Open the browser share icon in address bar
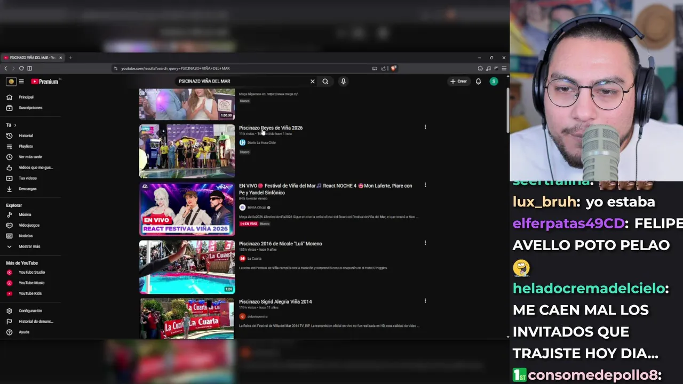 383,68
